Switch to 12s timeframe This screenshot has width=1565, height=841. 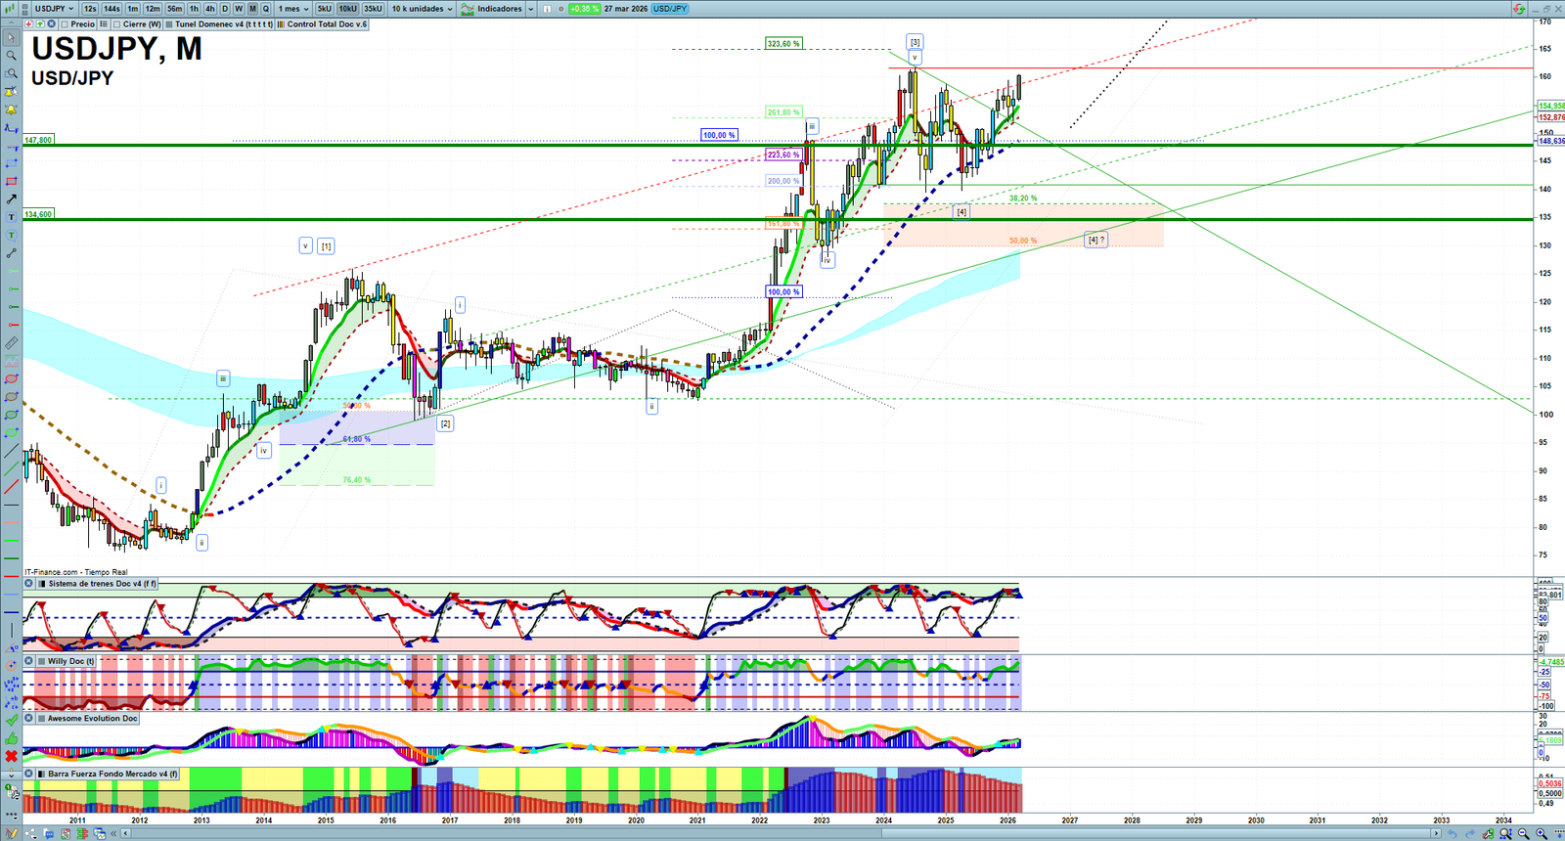point(90,9)
